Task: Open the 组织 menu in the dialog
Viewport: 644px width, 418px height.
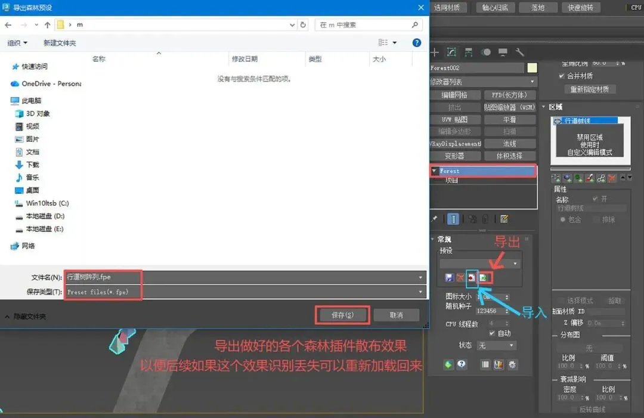Action: [x=17, y=43]
